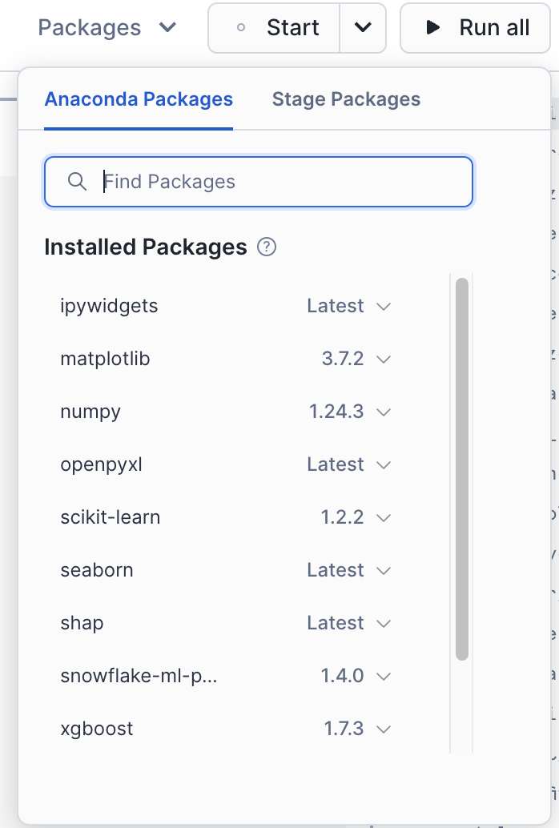Screen dimensions: 559x828
Task: Select the Anaconda Packages tab
Action: (138, 99)
